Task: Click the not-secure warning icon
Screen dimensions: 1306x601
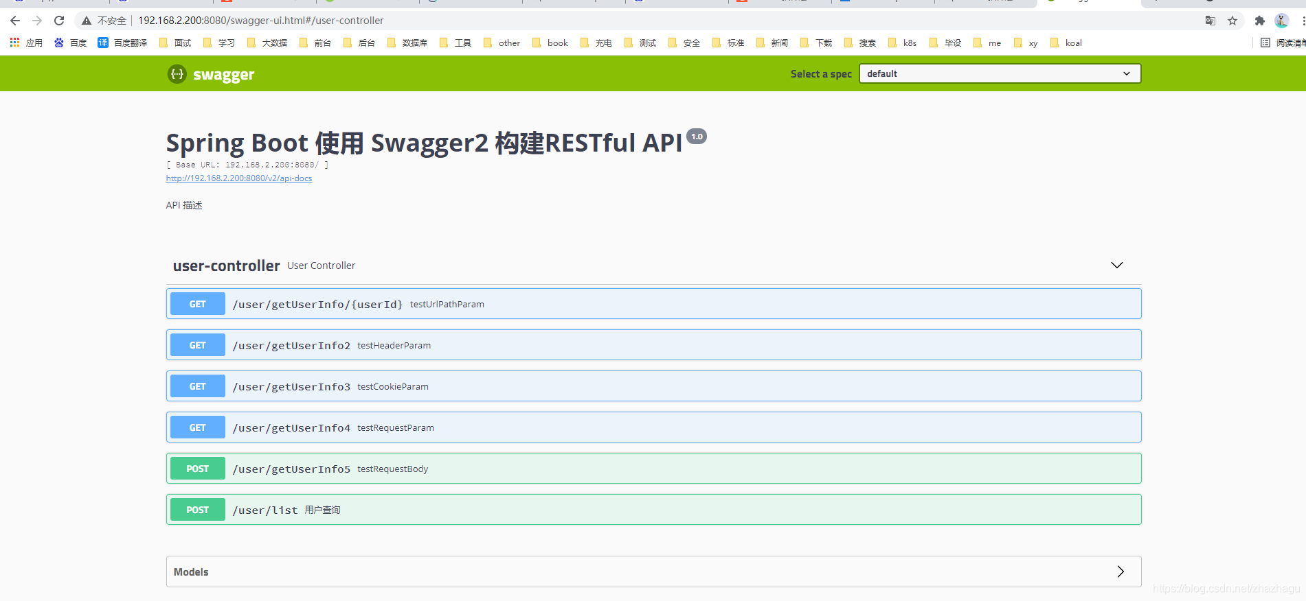Action: click(x=87, y=21)
